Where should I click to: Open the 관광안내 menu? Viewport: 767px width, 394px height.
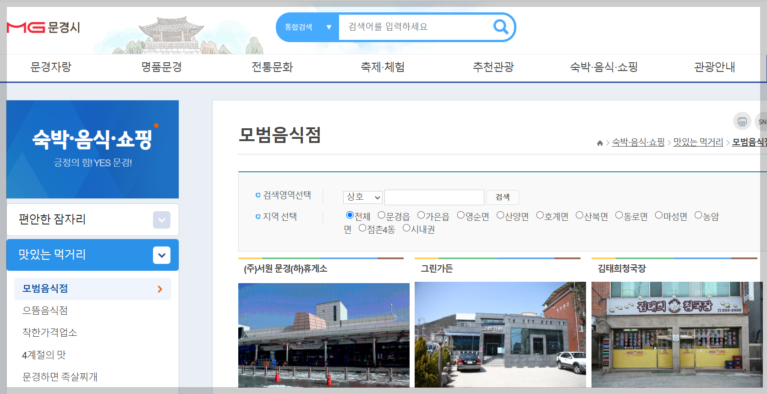click(x=715, y=67)
